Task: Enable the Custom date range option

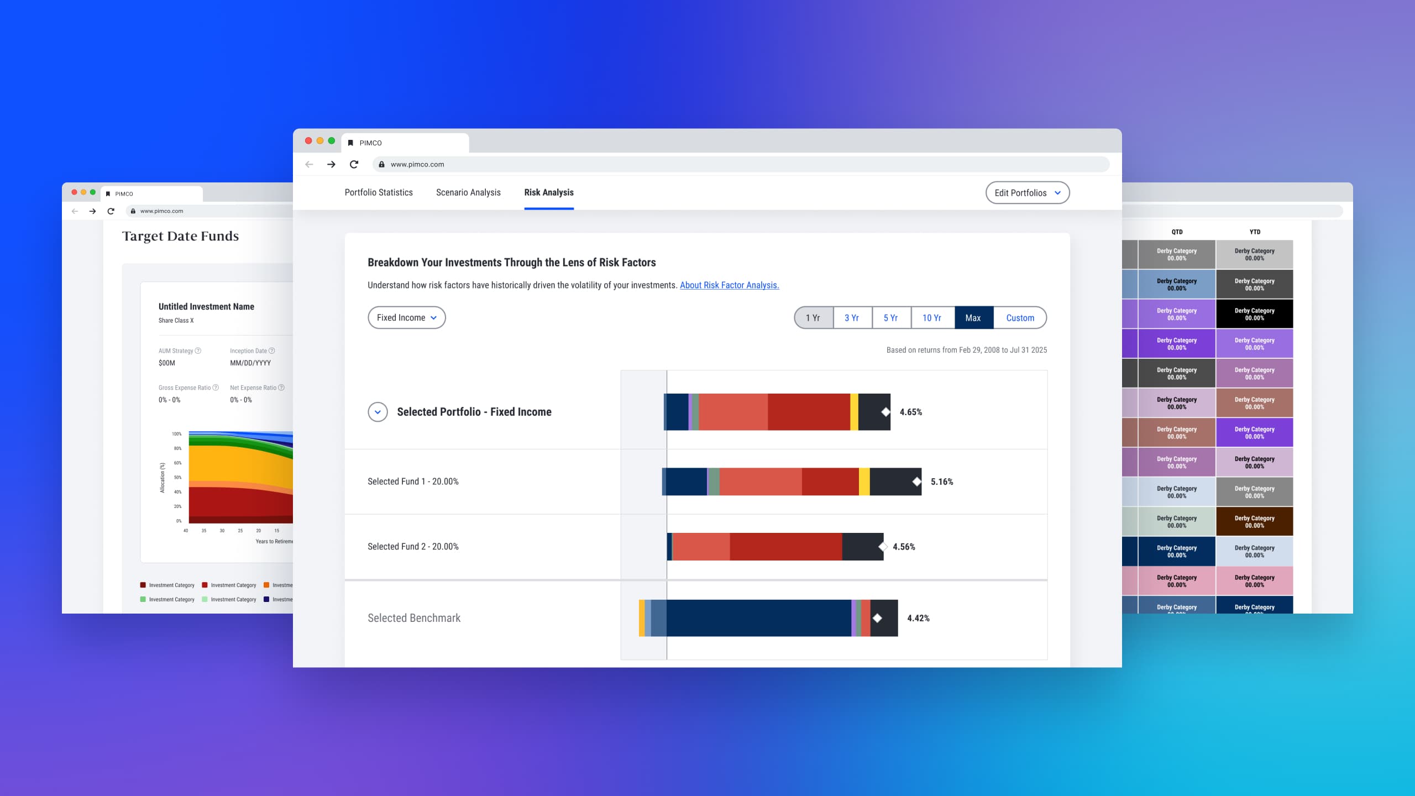Action: click(x=1019, y=317)
